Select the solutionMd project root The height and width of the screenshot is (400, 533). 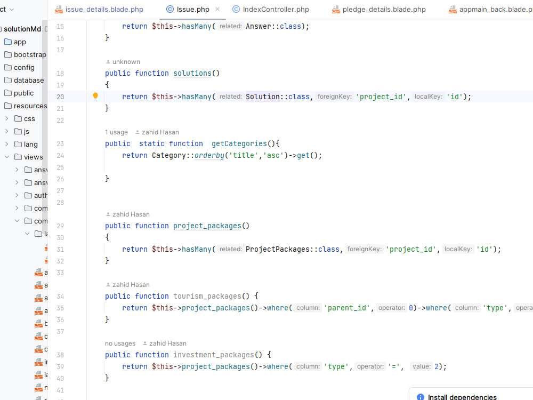click(22, 29)
